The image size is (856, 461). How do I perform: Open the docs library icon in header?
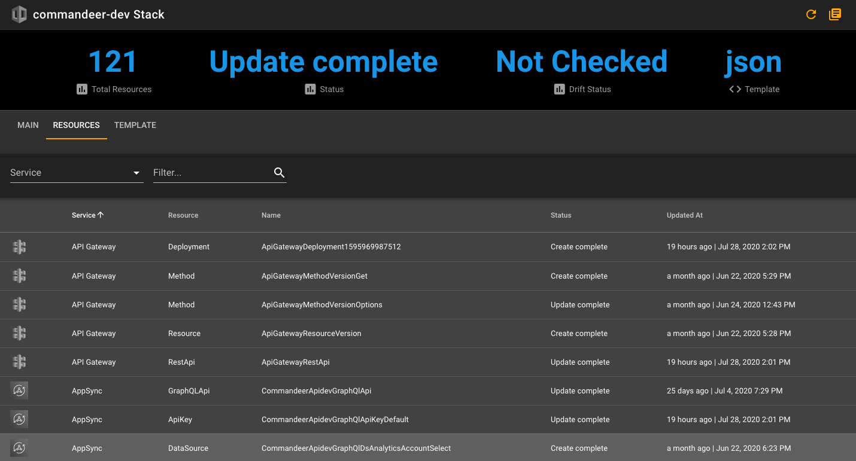[x=835, y=14]
